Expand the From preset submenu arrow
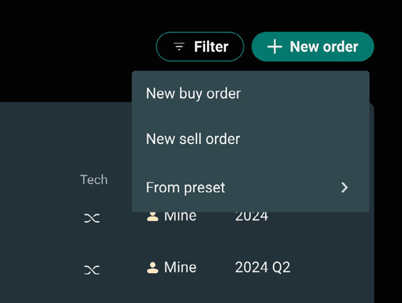The image size is (402, 303). click(345, 187)
